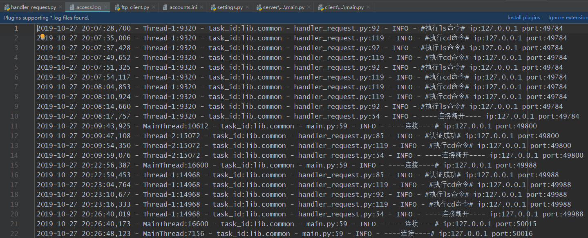Click 'port:50015' on line 21
The width and height of the screenshot is (588, 238).
coord(516,224)
